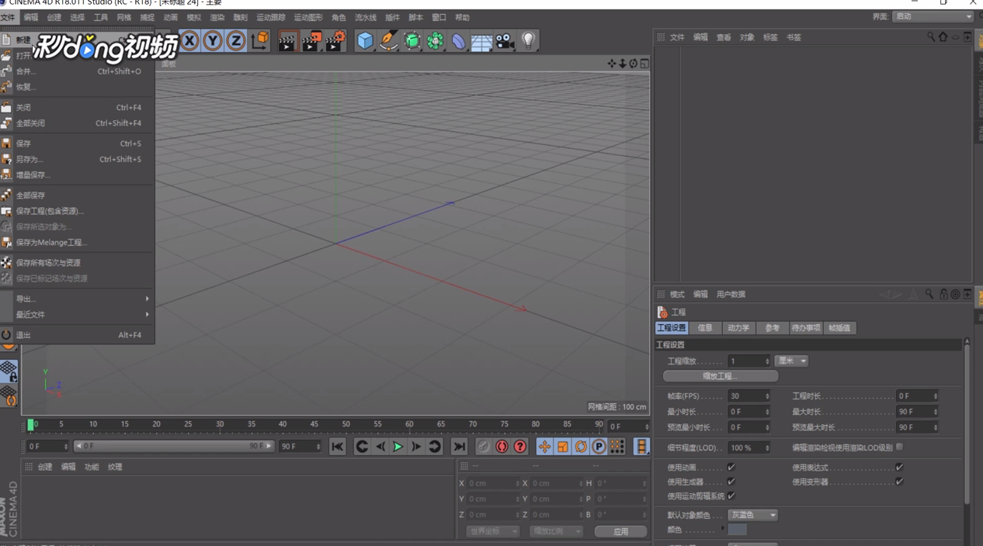Viewport: 983px width, 546px height.
Task: Open the 世界坐标 dropdown
Action: tap(492, 531)
